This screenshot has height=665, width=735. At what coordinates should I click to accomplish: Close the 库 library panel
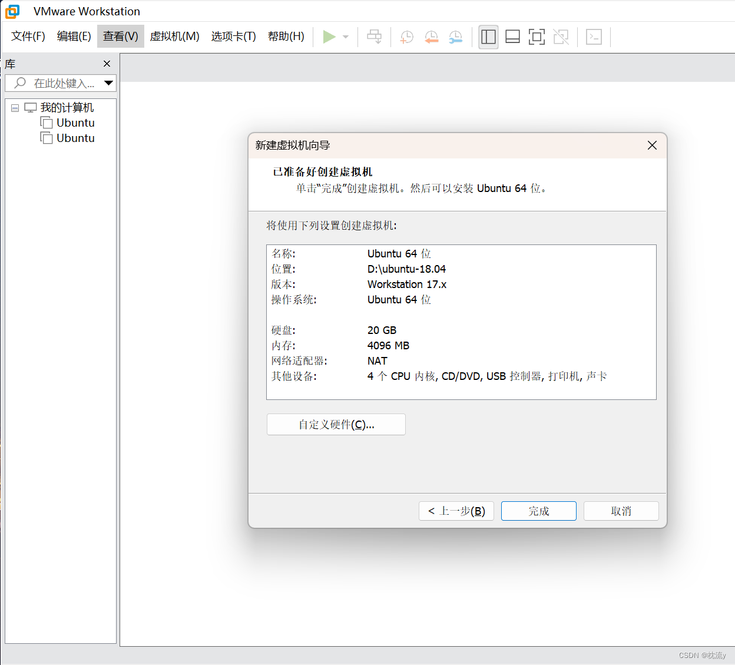(x=107, y=64)
